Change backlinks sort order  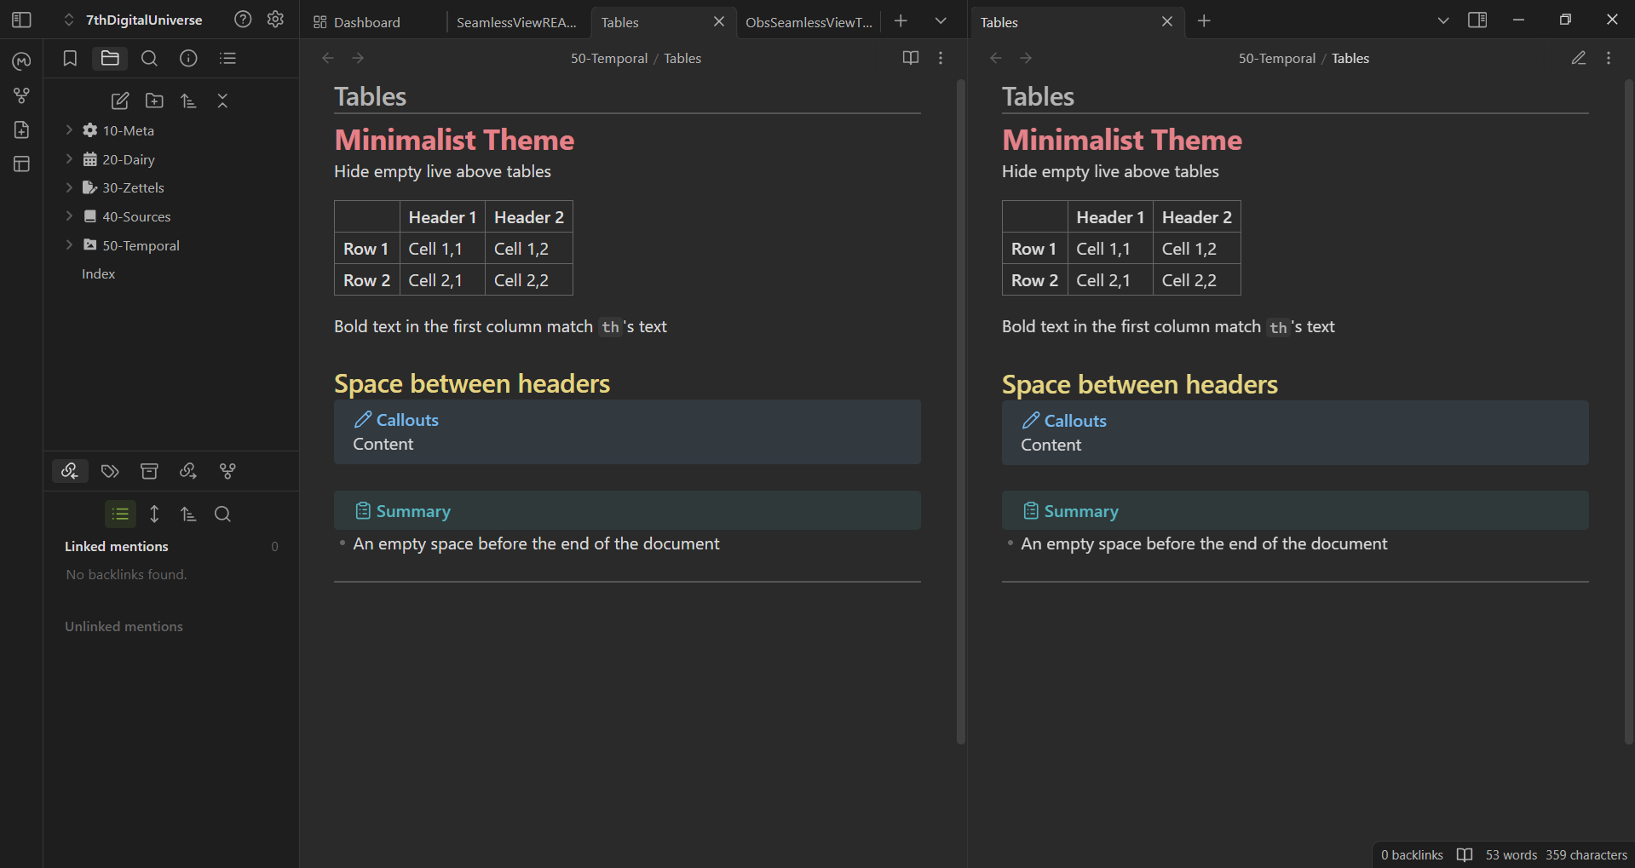[188, 514]
